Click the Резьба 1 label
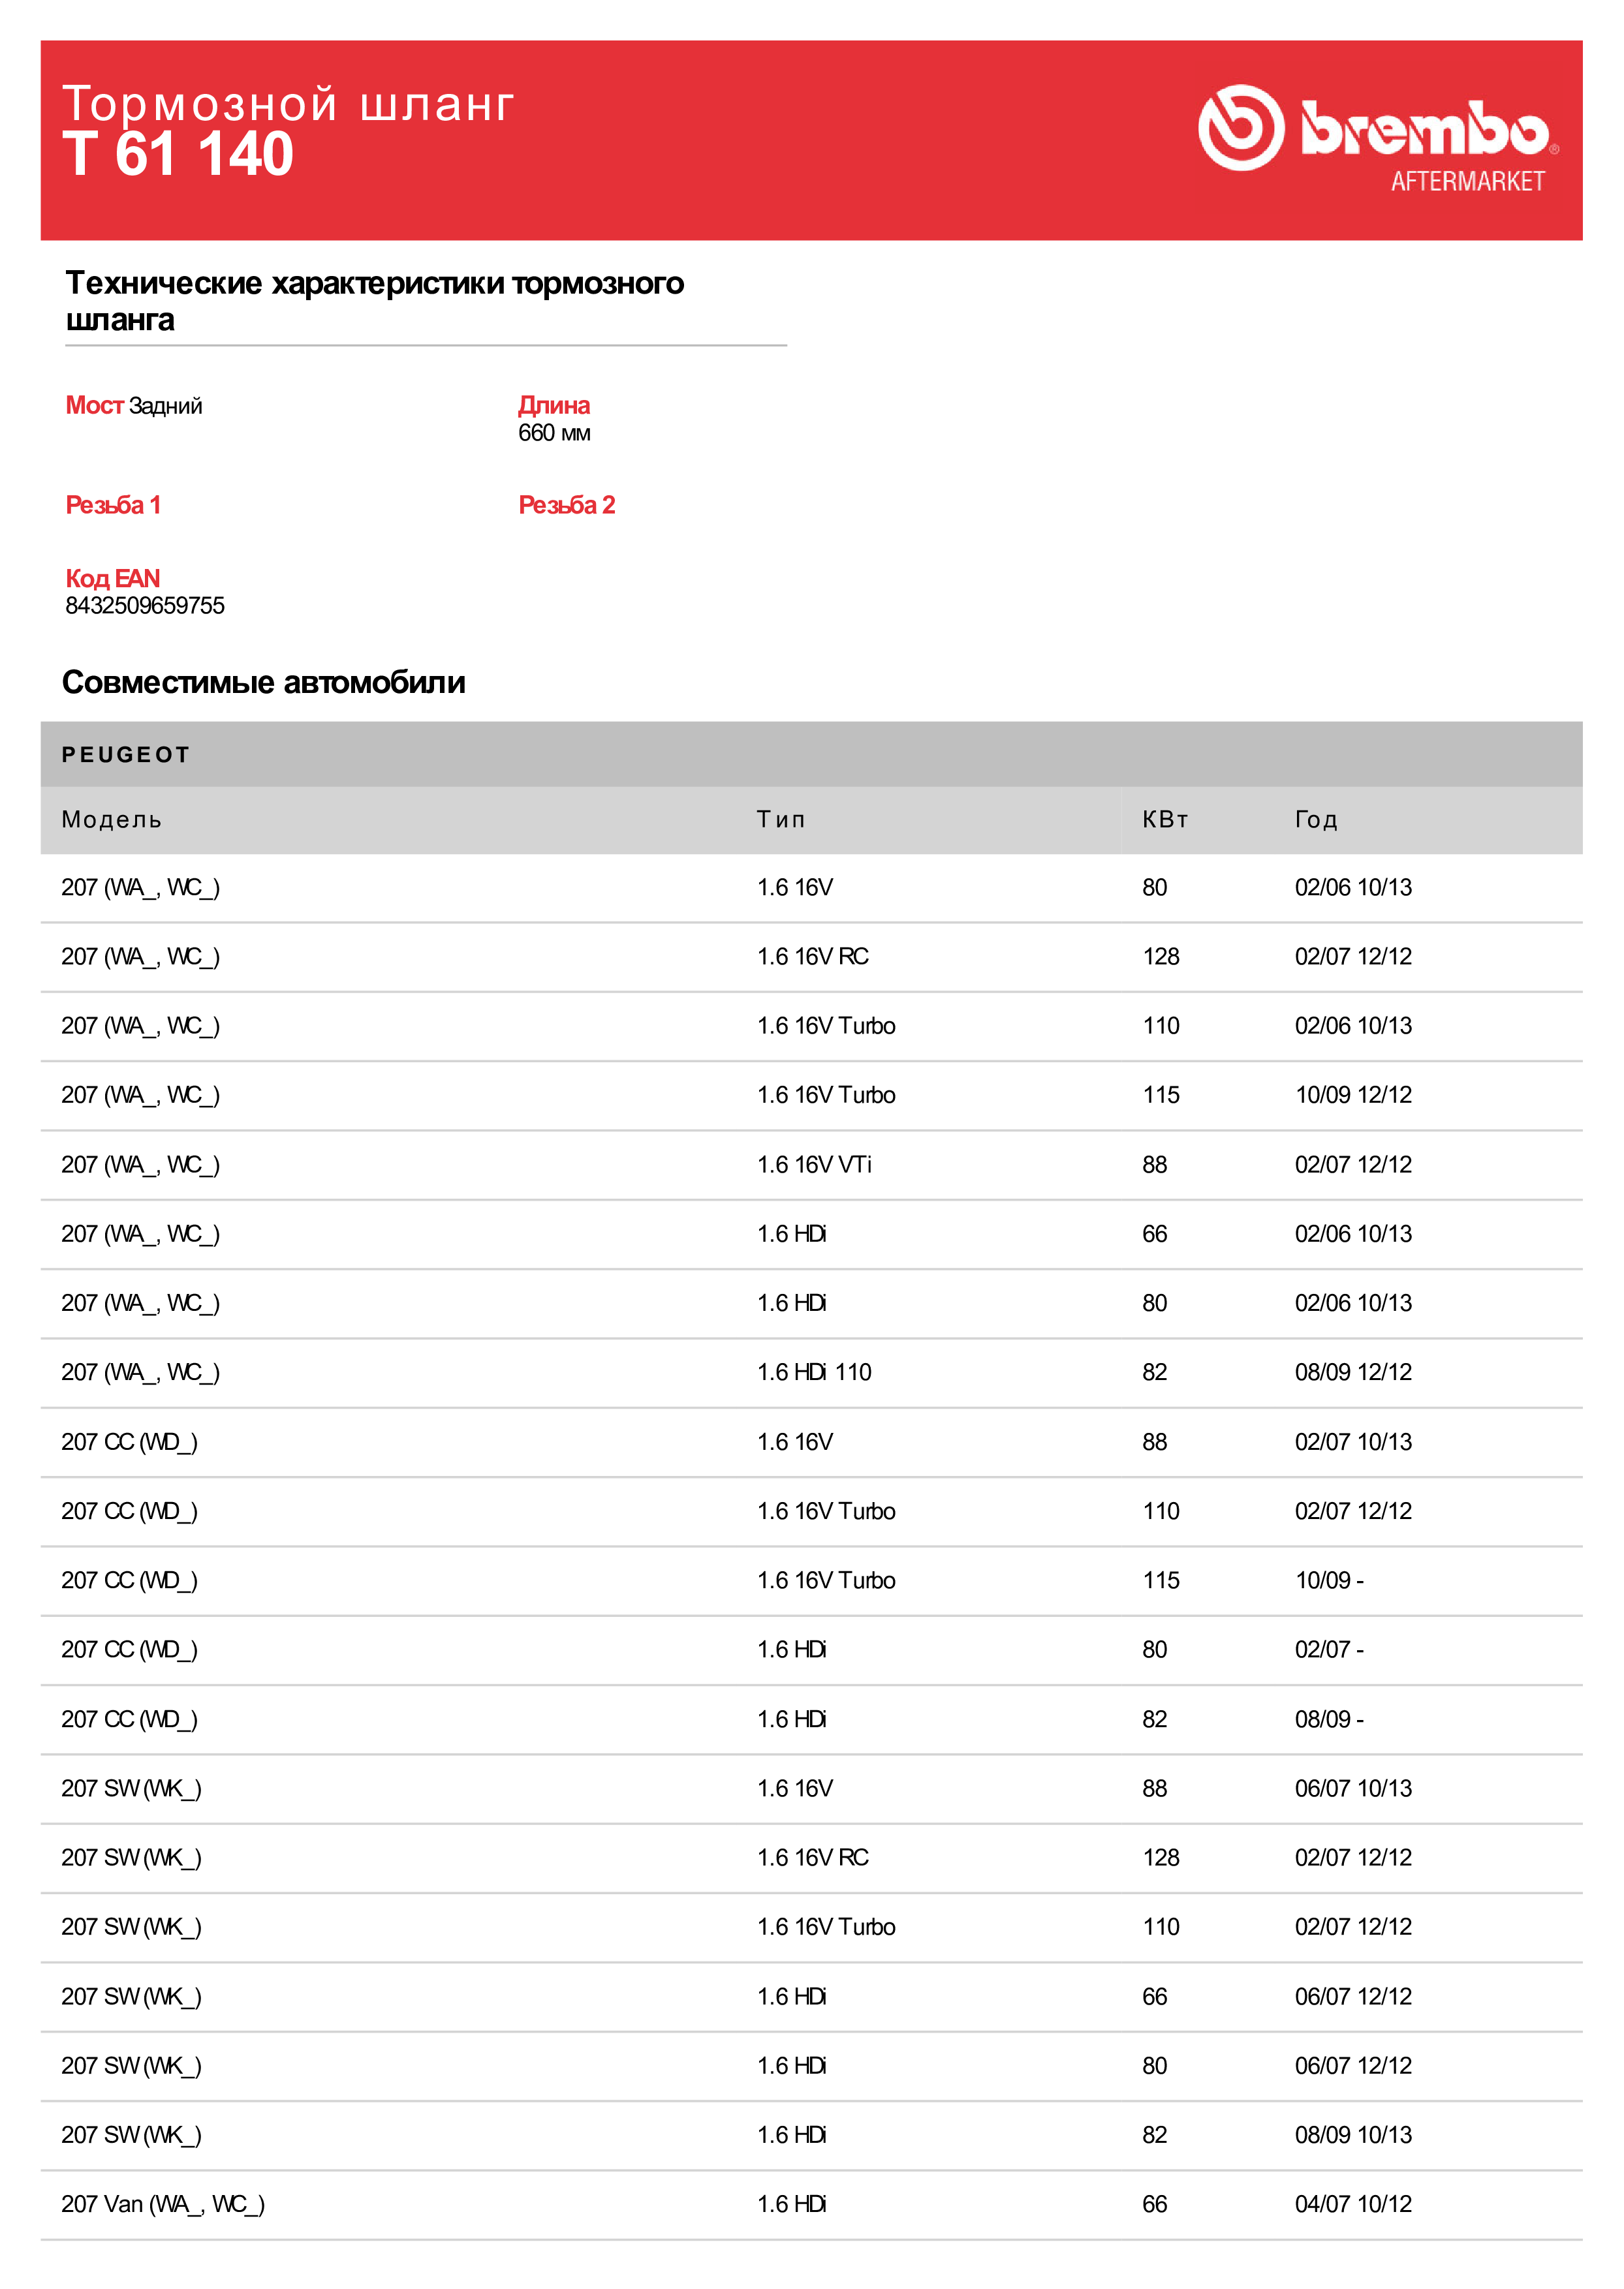1624x2289 pixels. point(113,505)
